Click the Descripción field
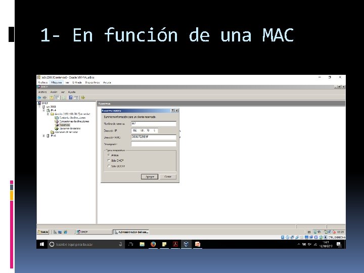 [x=154, y=144]
